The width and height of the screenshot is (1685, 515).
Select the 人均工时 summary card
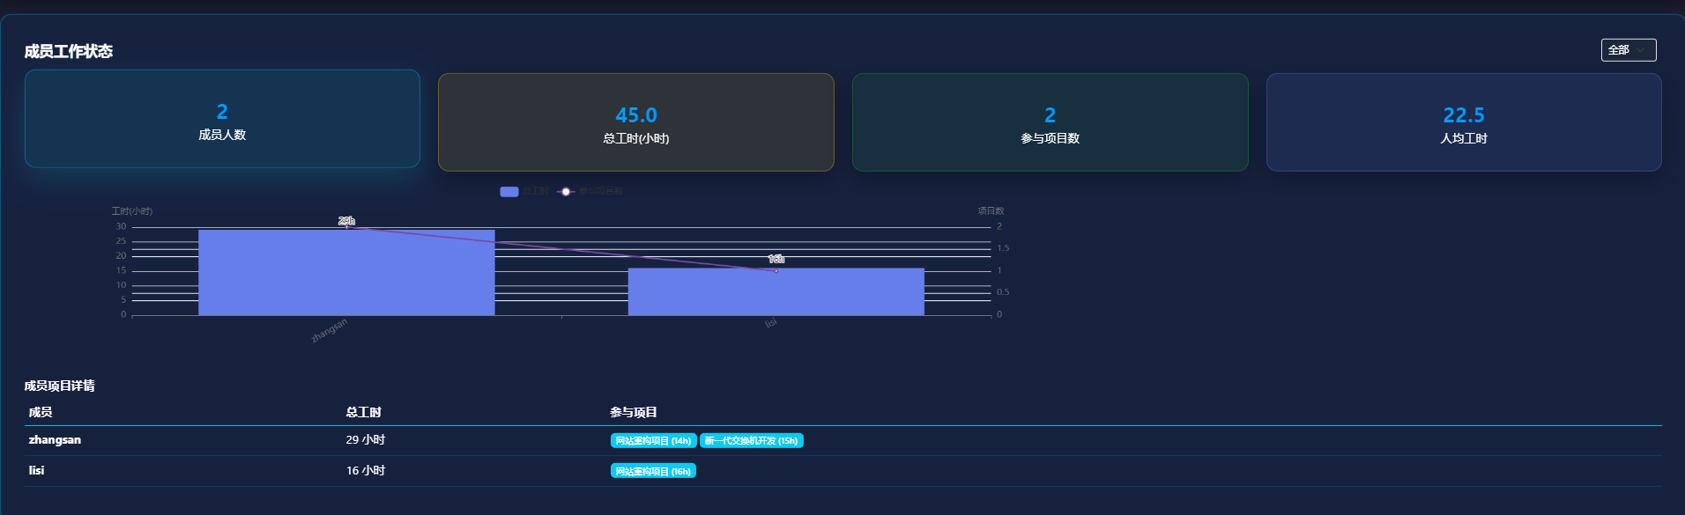1464,122
